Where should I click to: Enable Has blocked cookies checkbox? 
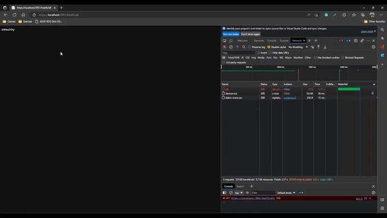click(x=315, y=58)
